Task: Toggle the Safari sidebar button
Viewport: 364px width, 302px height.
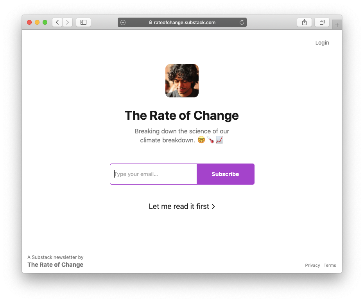Action: point(83,22)
